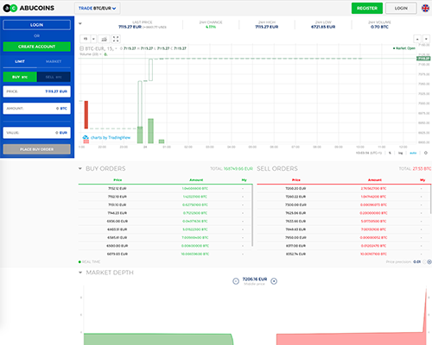Click the 24H LOW 6721.85 EUR value
432x345 pixels.
[x=323, y=27]
